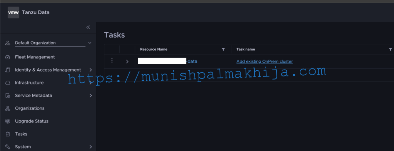Collapse the sidebar with double-chevron icon
The width and height of the screenshot is (394, 151).
click(88, 27)
